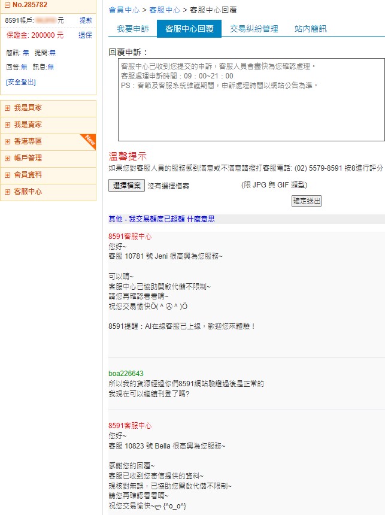Expand the 我是賣家 menu section
The width and height of the screenshot is (385, 515).
click(x=8, y=125)
